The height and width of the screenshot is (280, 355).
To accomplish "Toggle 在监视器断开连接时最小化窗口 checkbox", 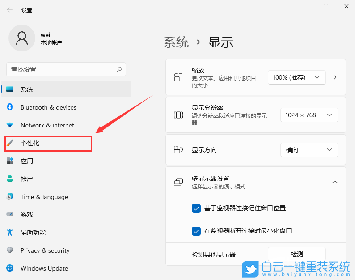I will point(196,231).
